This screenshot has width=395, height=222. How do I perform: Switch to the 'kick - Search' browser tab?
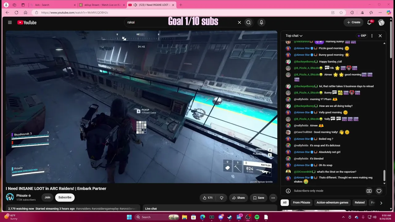point(53,5)
